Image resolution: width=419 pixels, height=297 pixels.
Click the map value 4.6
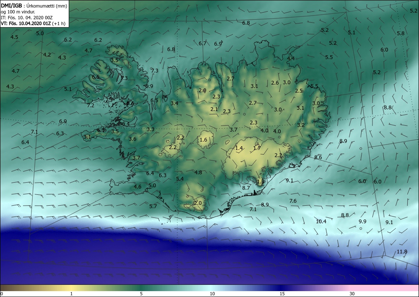click(137, 187)
